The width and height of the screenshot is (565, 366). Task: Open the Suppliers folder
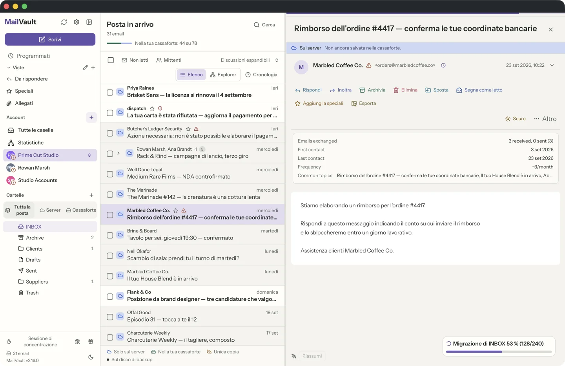(50, 282)
